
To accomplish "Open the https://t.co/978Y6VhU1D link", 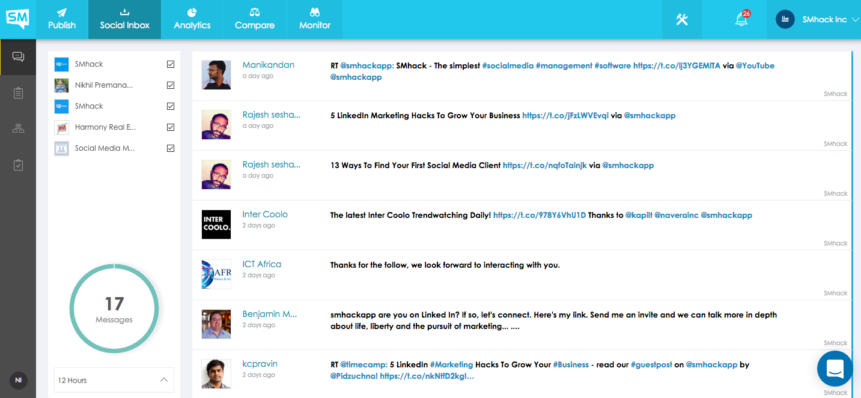I will point(540,215).
